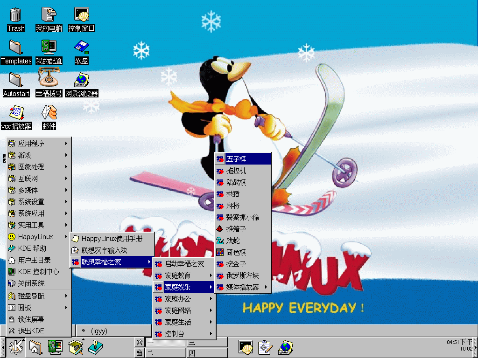478x358 pixels.
Task: Expand 面板 submenu
Action: pos(39,308)
